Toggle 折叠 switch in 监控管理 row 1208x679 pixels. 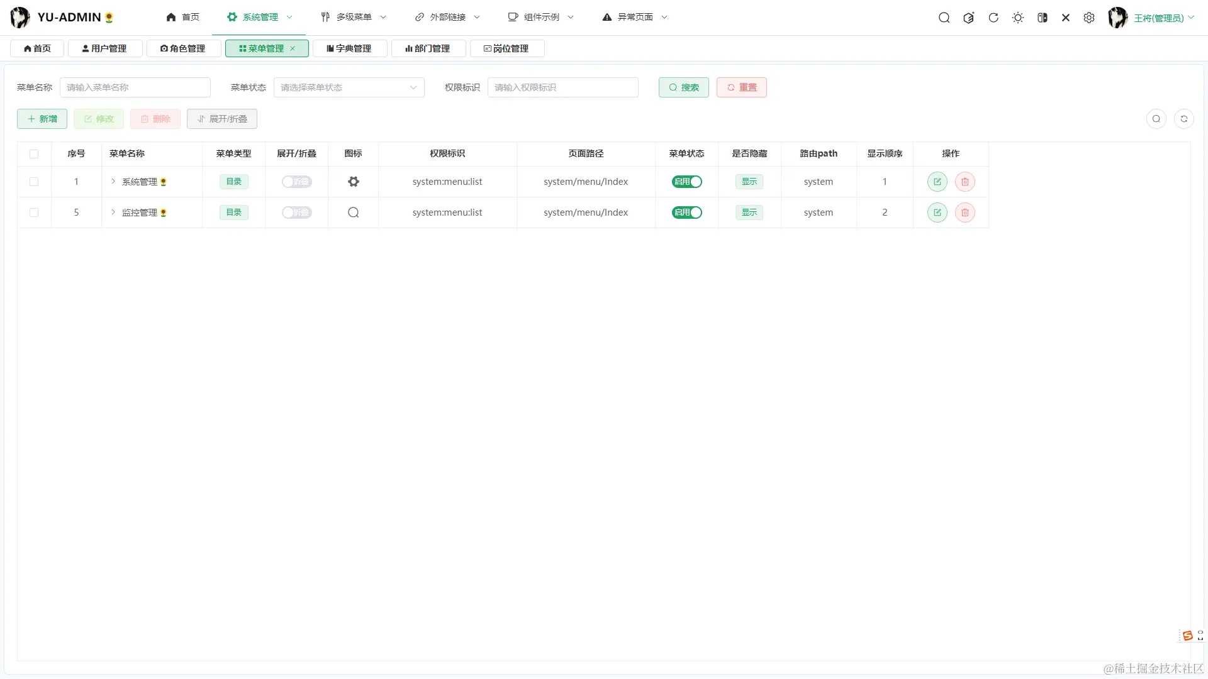[x=296, y=213]
